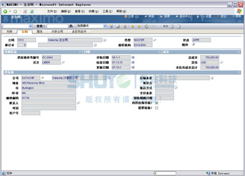The width and height of the screenshot is (245, 176).
Task: Collapse the 成本 section
Action: tap(239, 52)
